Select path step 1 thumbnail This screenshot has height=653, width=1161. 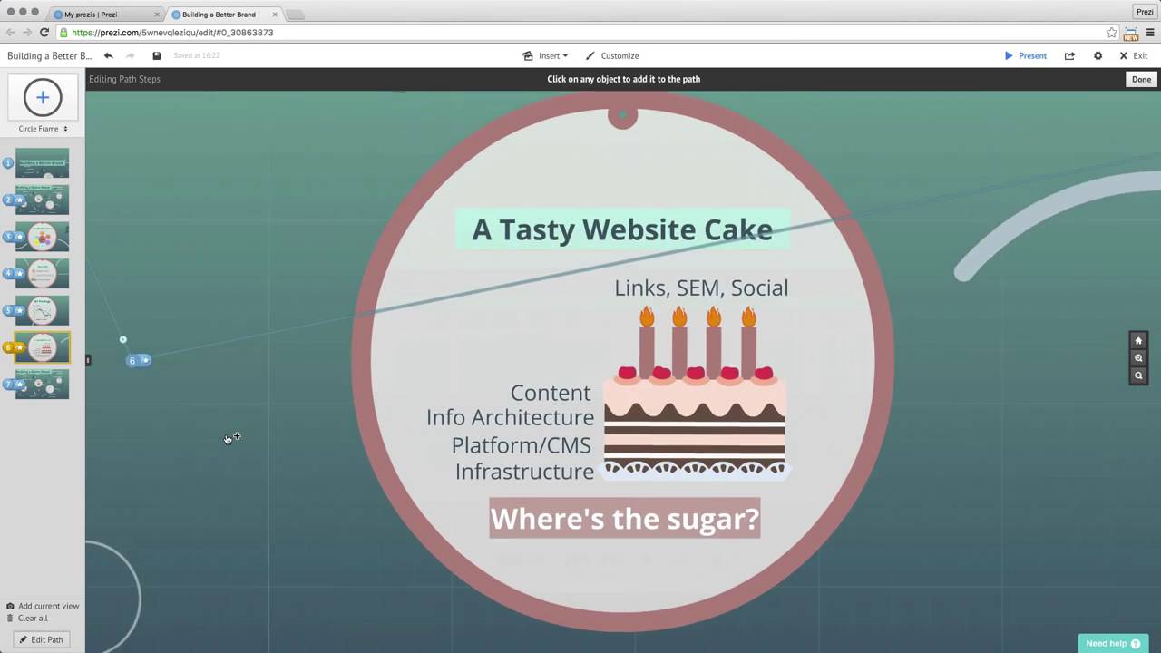pyautogui.click(x=42, y=163)
